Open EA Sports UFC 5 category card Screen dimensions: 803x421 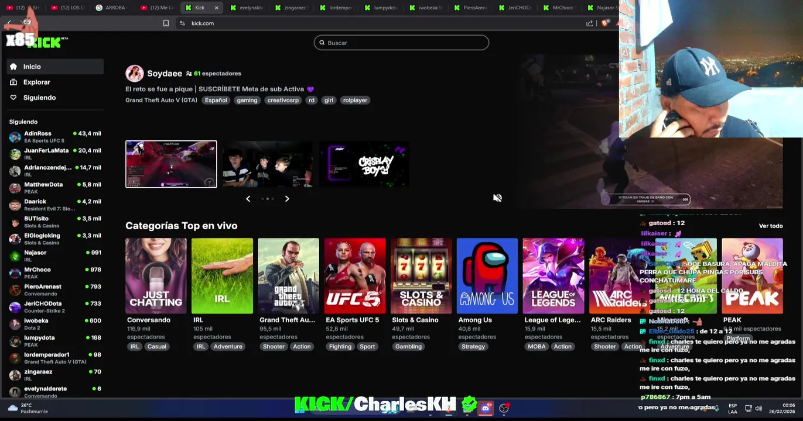tap(355, 276)
